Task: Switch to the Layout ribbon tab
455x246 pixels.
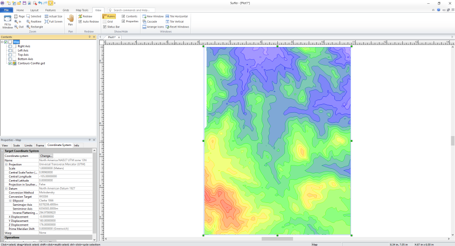Action: [x=34, y=10]
